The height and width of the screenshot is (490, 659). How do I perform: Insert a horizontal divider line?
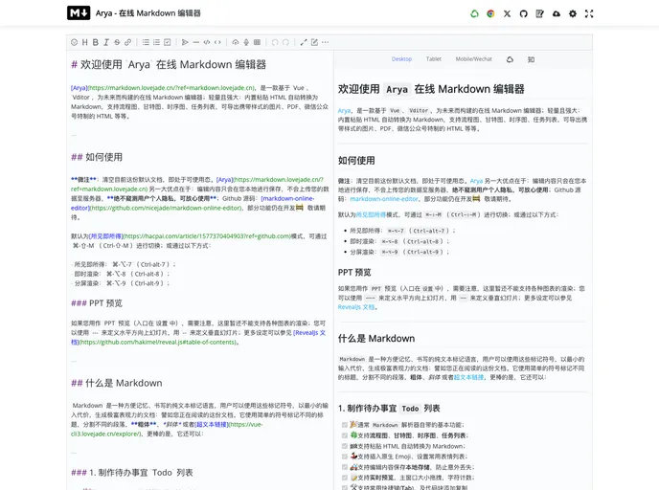click(x=195, y=42)
